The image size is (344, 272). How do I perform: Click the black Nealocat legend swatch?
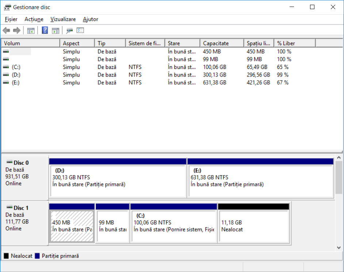point(6,256)
